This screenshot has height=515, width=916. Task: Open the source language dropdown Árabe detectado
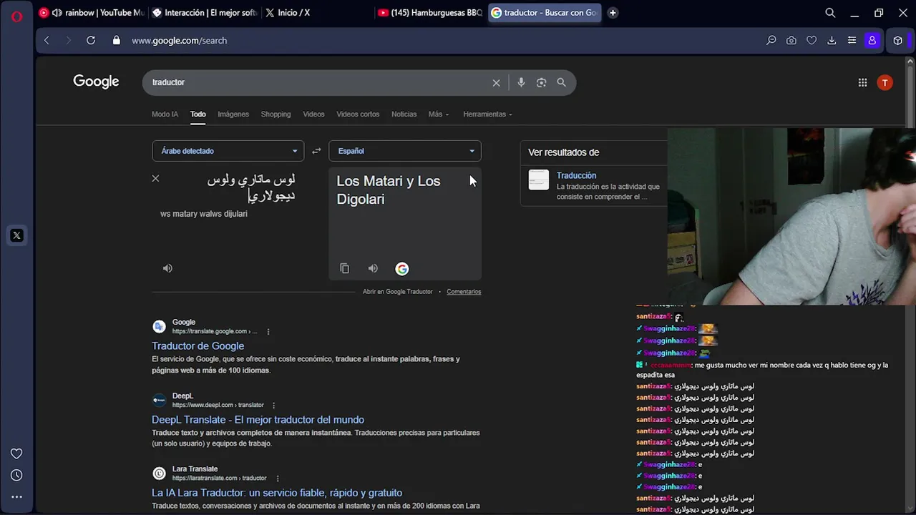[228, 151]
